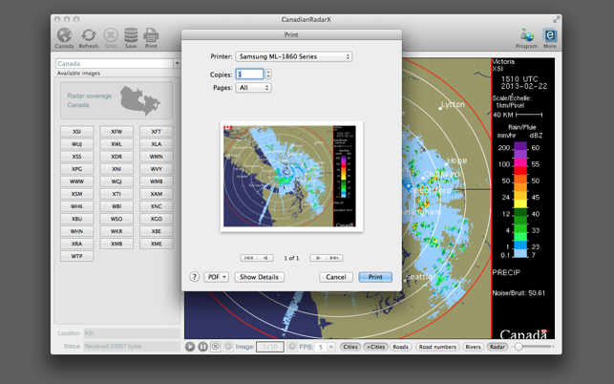Toggle the Rivers overlay
This screenshot has height=384, width=614.
click(473, 347)
